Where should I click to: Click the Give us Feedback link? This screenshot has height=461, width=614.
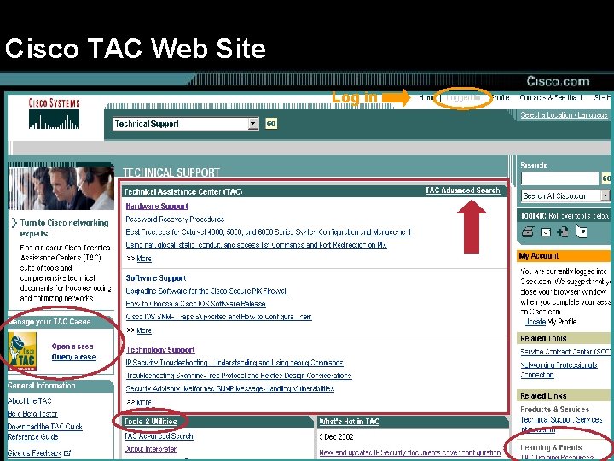pyautogui.click(x=39, y=453)
